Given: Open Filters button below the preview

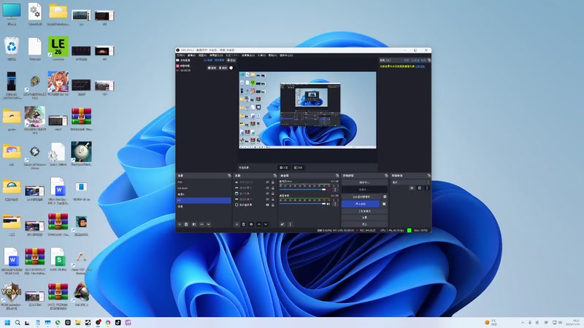Looking at the screenshot, I should tap(299, 168).
